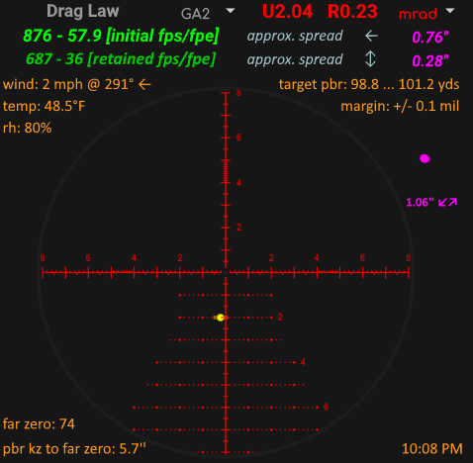473x463 pixels.
Task: Click the reticle center crosshair
Action: (x=226, y=272)
